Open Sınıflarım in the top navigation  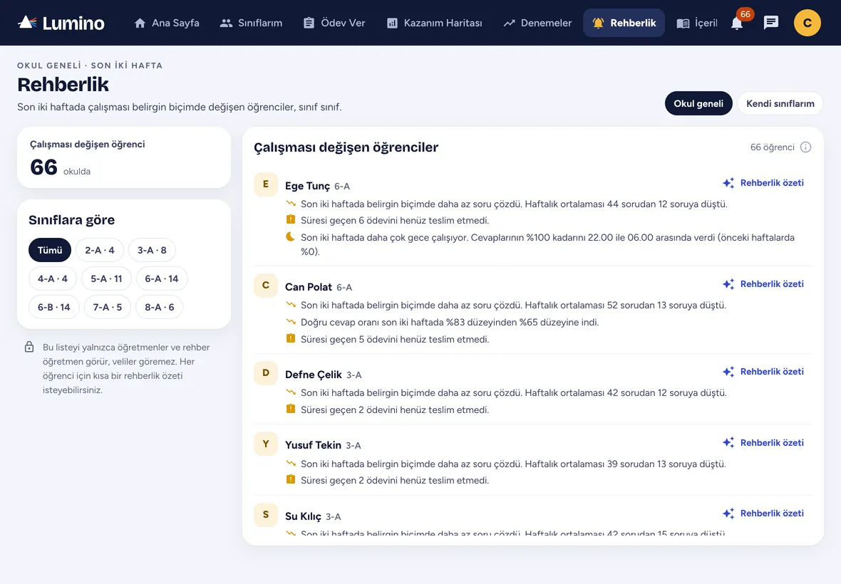click(251, 23)
